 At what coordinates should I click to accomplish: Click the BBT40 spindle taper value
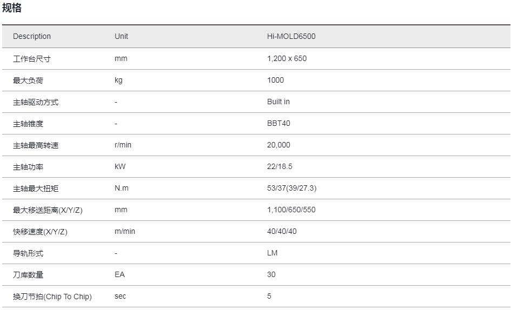click(x=278, y=124)
